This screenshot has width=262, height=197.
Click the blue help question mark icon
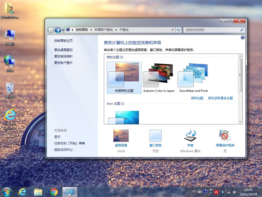[243, 37]
